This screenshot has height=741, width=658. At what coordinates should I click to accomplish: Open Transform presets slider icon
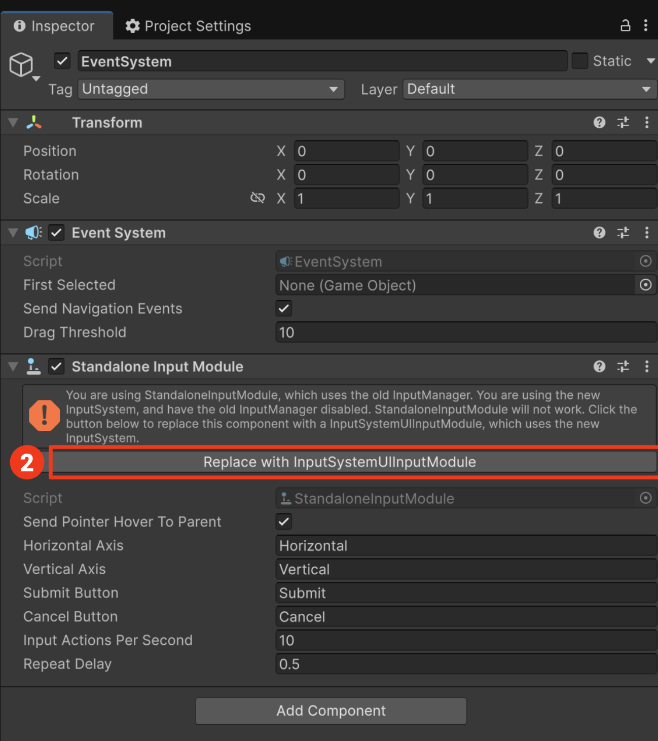(x=623, y=122)
